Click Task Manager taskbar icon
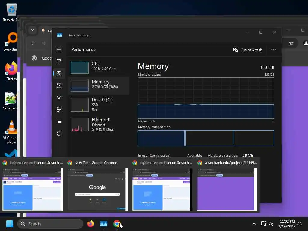 point(104,224)
